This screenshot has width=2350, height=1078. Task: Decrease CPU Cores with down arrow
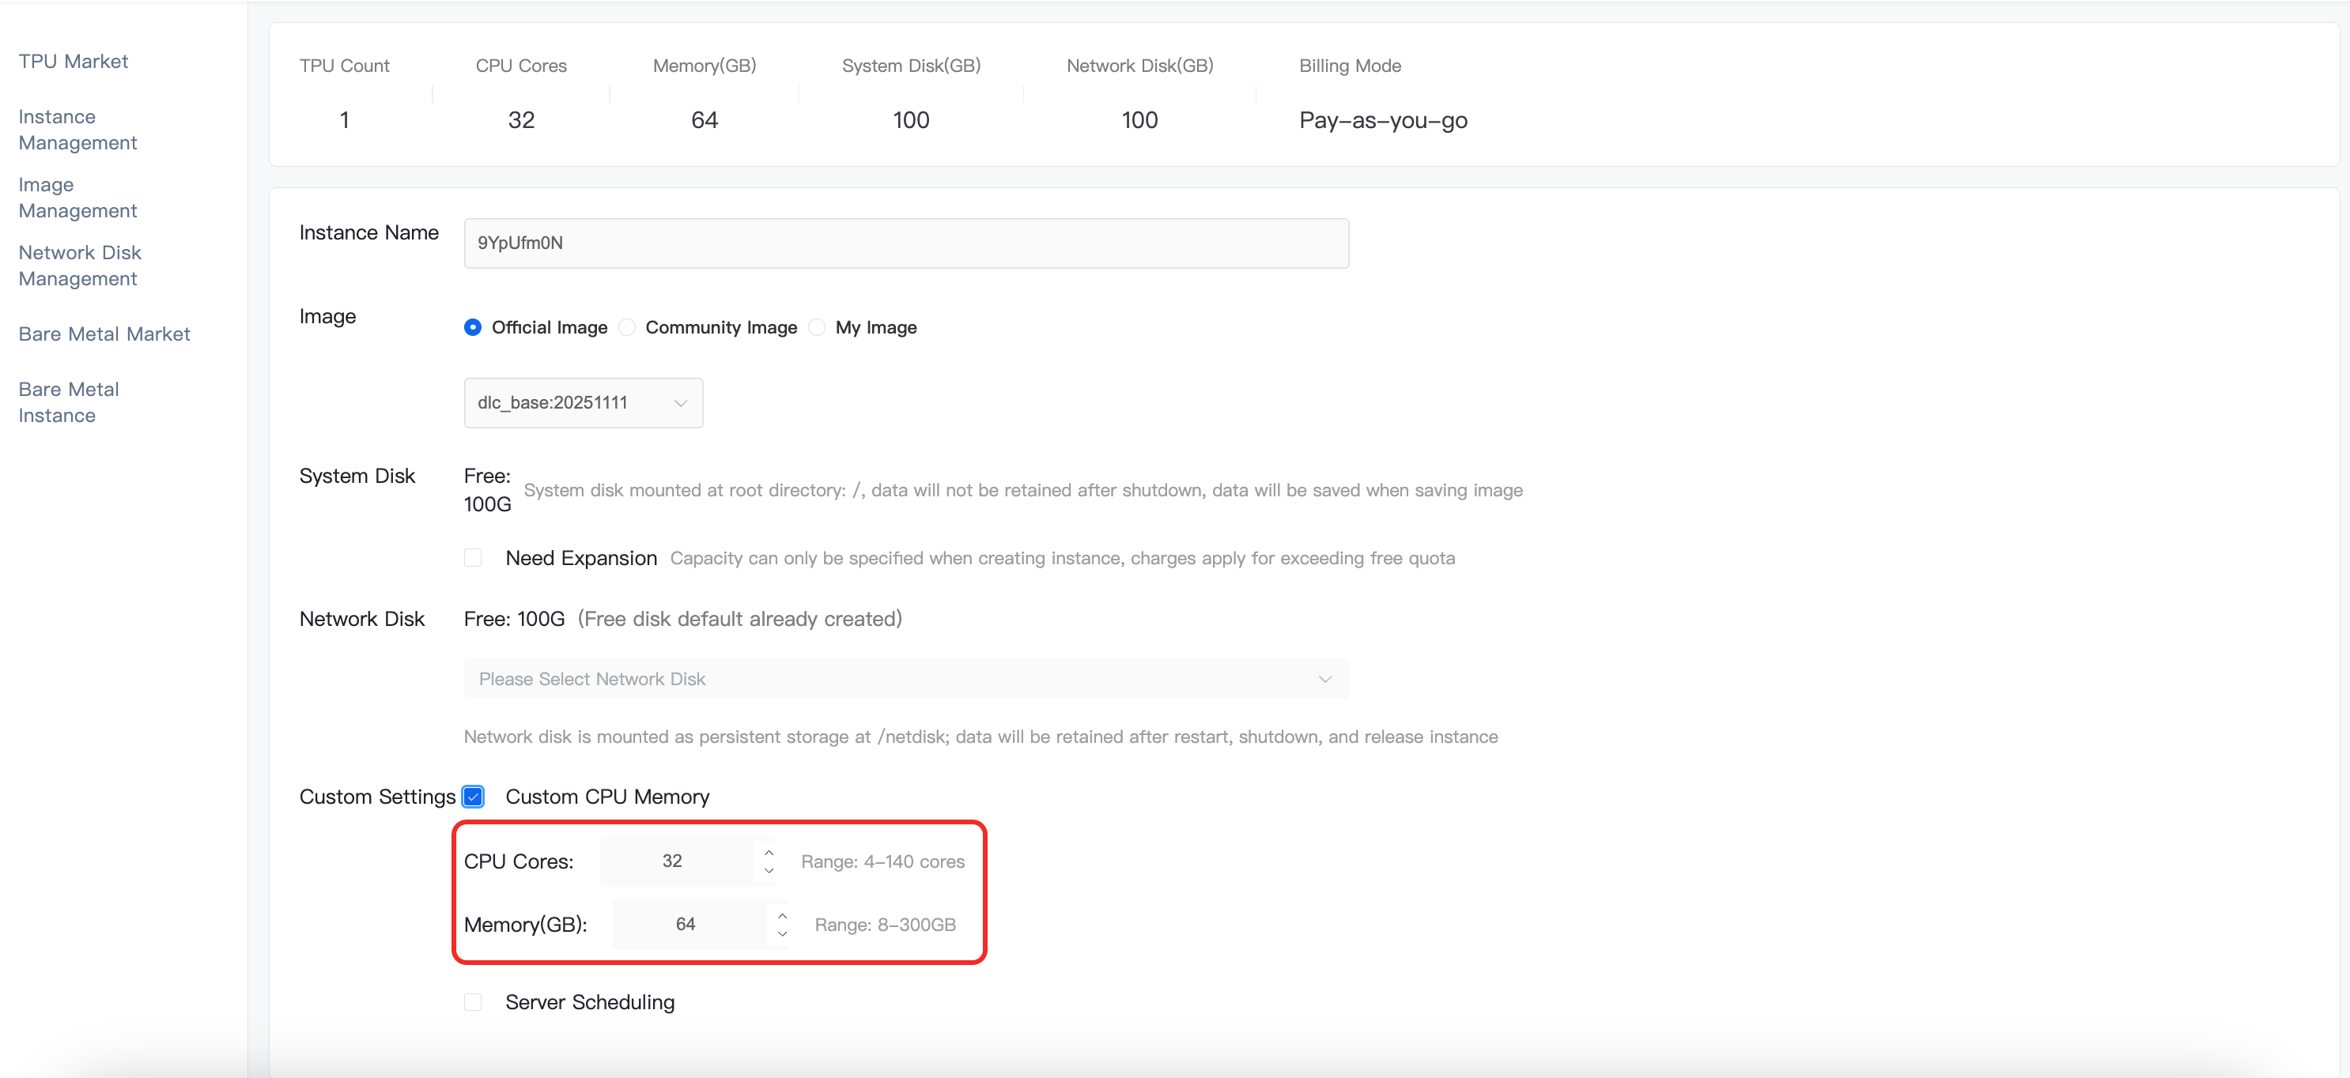click(x=769, y=871)
